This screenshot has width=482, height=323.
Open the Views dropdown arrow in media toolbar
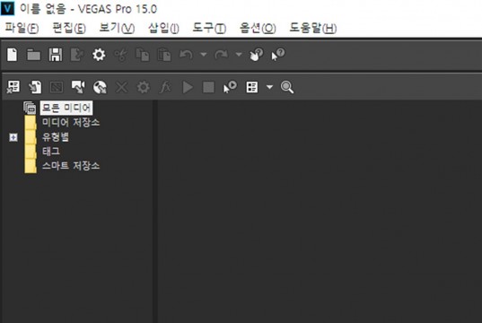point(269,87)
